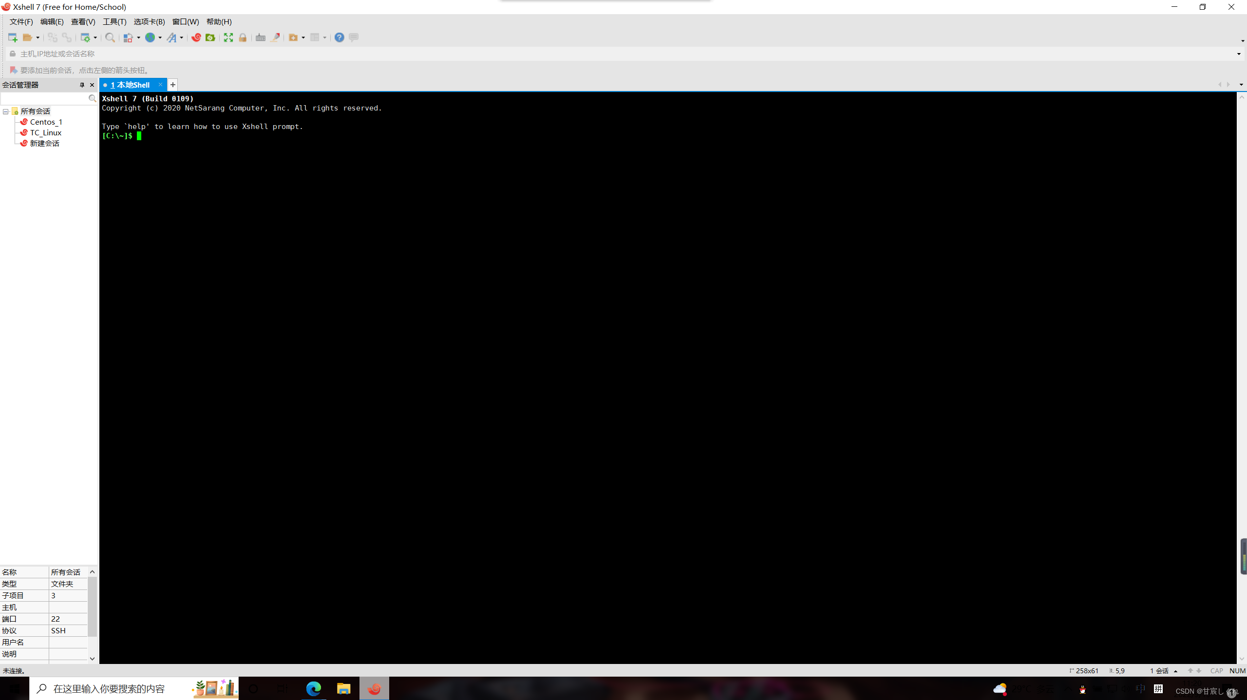Open the font A dropdown arrow

[x=181, y=37]
